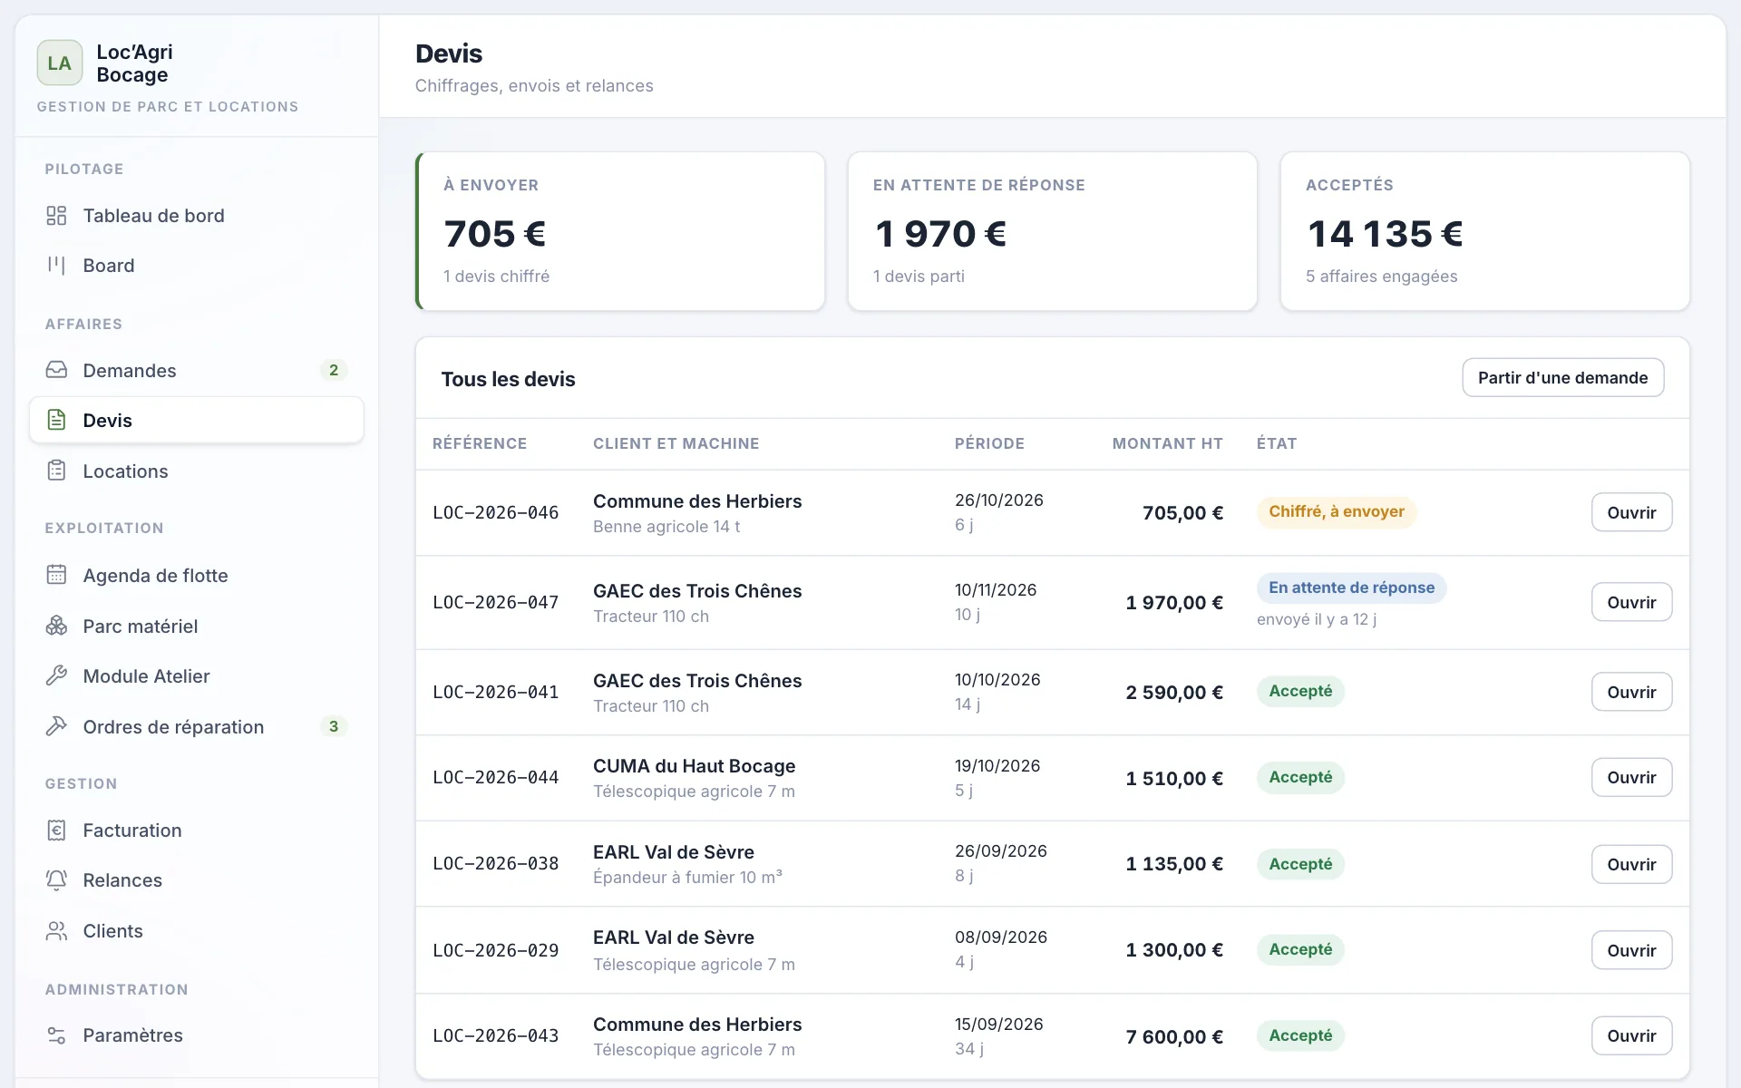Select the À envoyer summary card
1741x1088 pixels.
click(620, 231)
